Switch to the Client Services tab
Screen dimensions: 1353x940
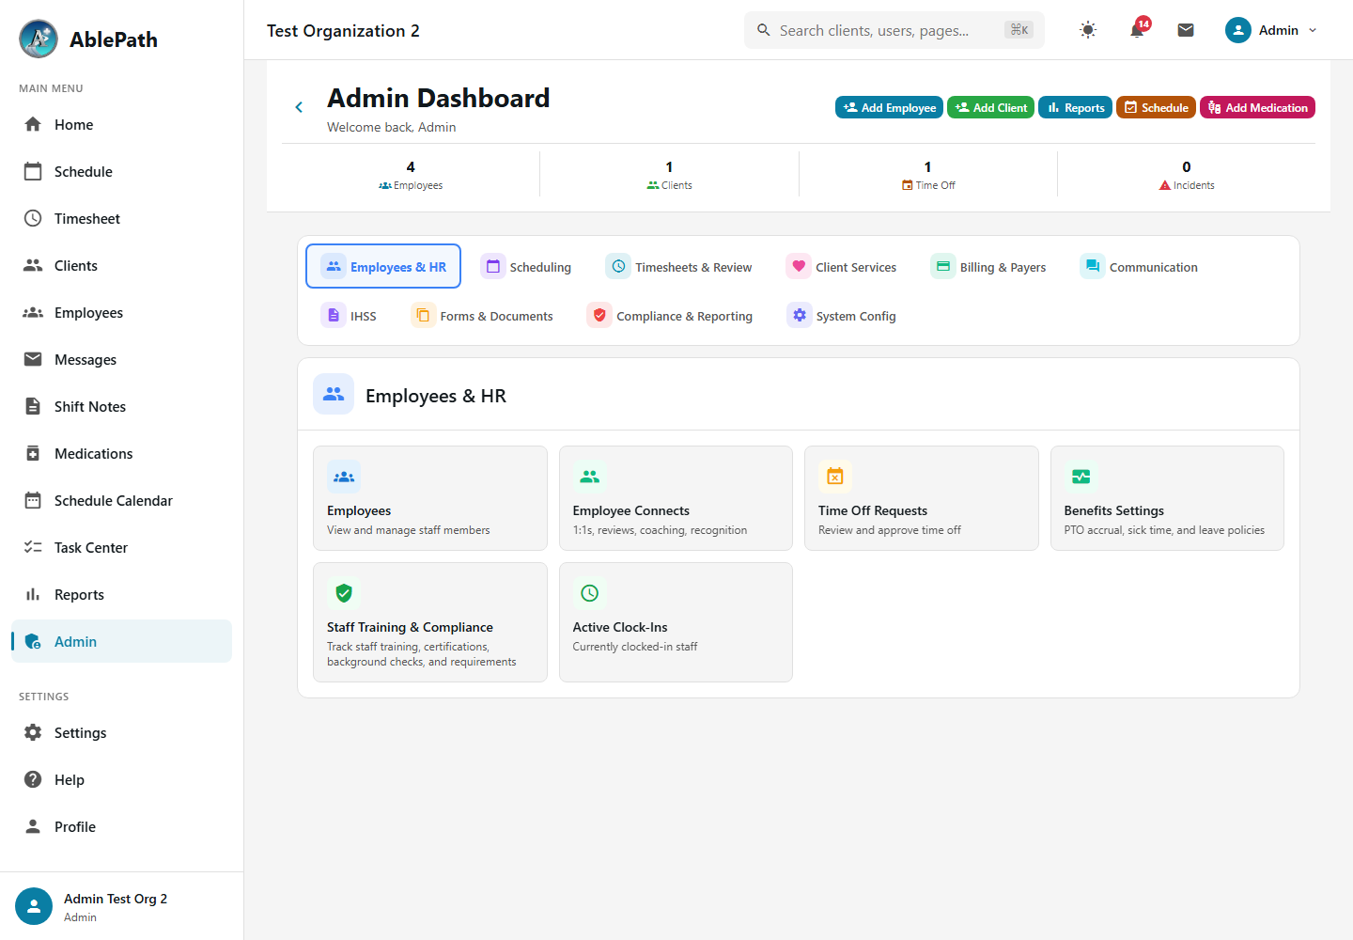coord(842,267)
